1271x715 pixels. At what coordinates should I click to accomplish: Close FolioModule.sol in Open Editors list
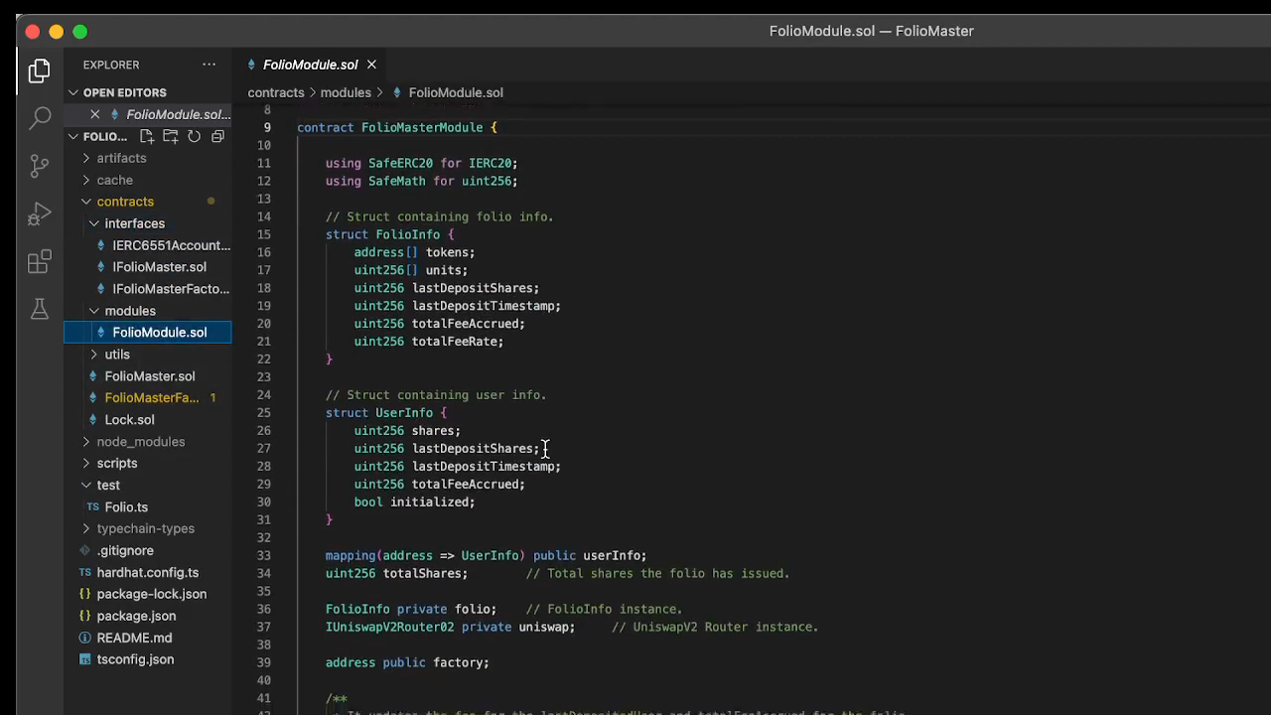click(95, 114)
